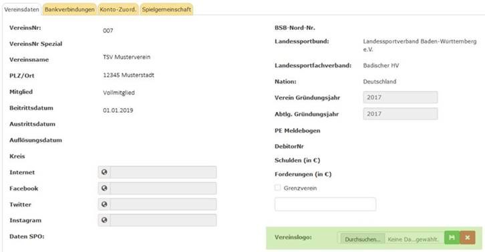
Task: Click the globe icon beside Internet field
Action: point(104,172)
